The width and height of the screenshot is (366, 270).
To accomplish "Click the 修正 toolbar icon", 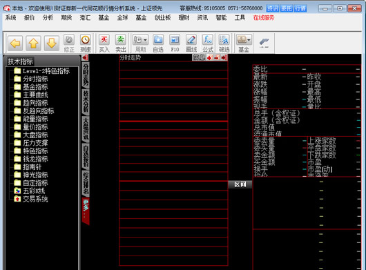I will pyautogui.click(x=69, y=44).
